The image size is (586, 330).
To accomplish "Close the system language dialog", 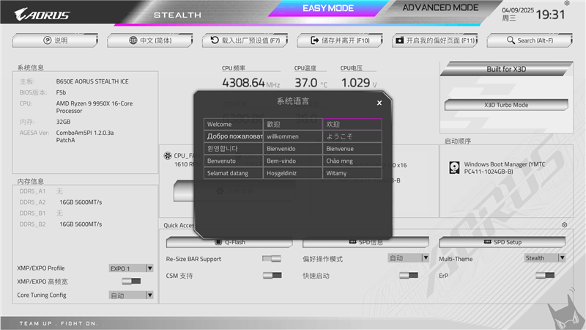I will click(379, 103).
